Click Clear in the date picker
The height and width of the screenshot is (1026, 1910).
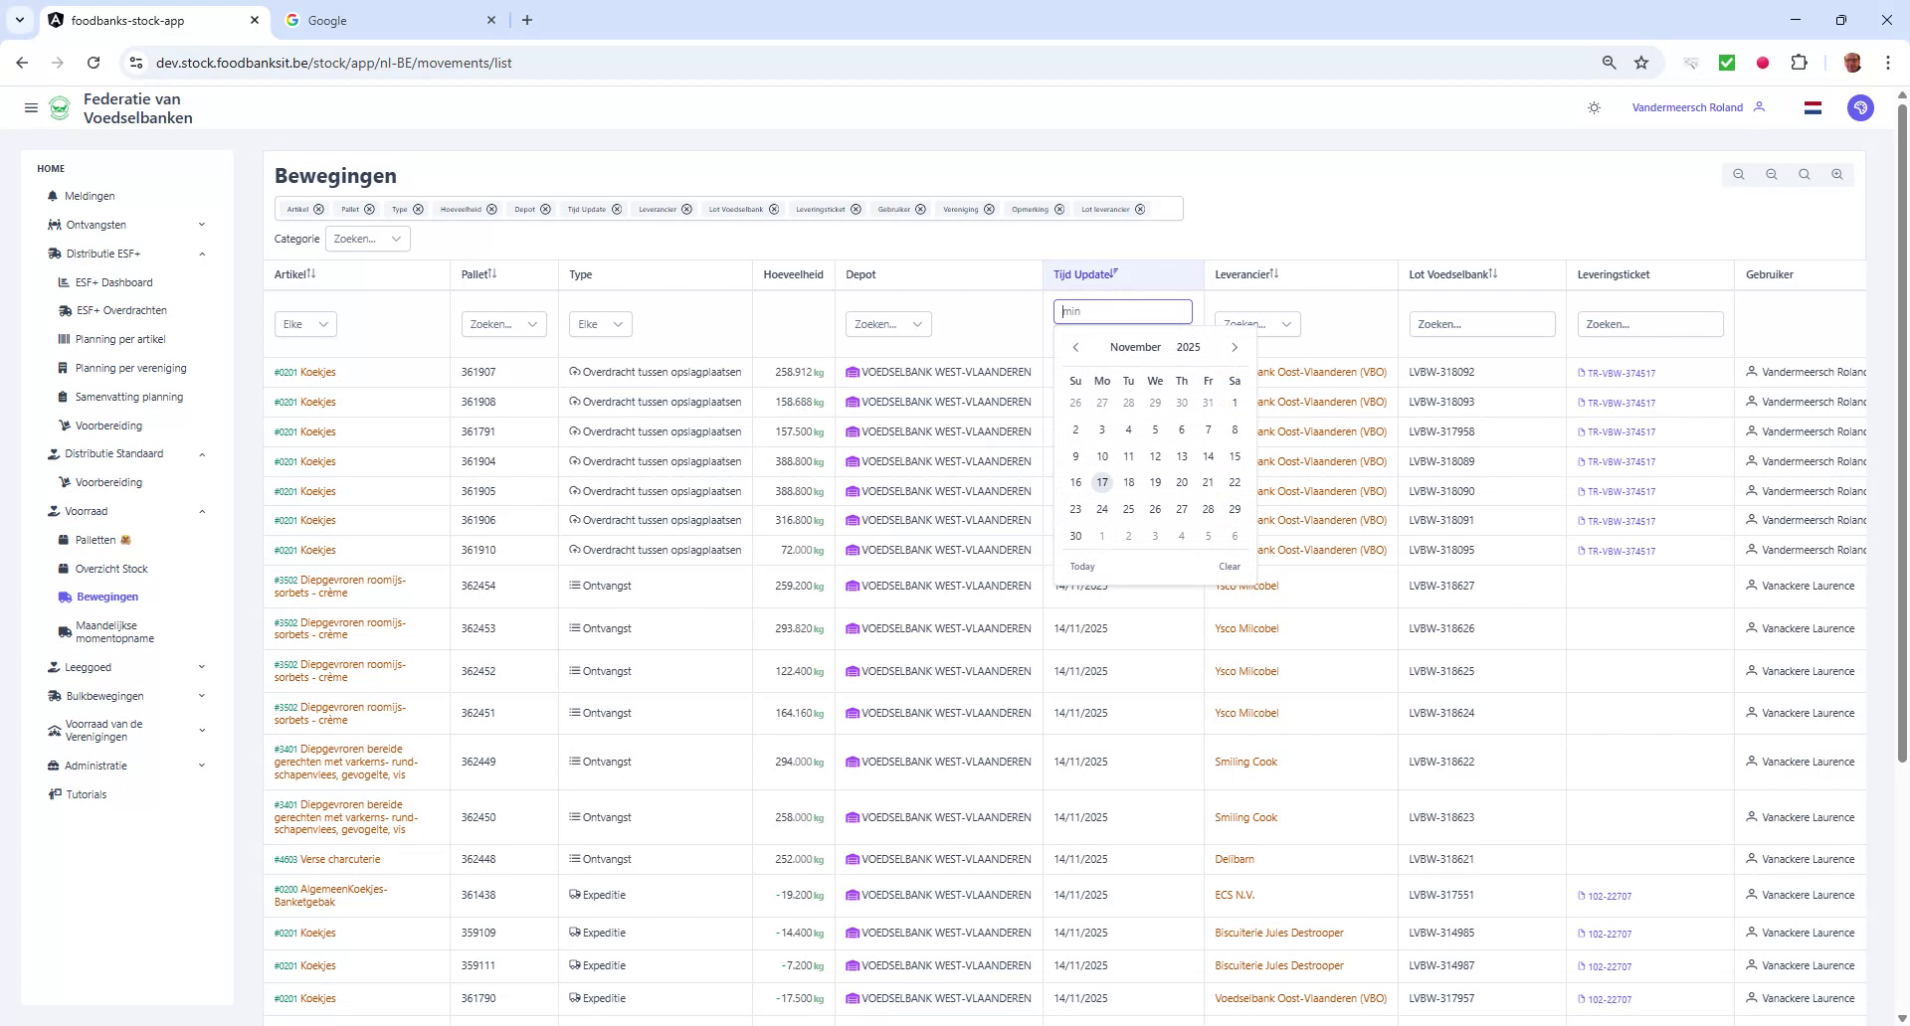pyautogui.click(x=1230, y=566)
